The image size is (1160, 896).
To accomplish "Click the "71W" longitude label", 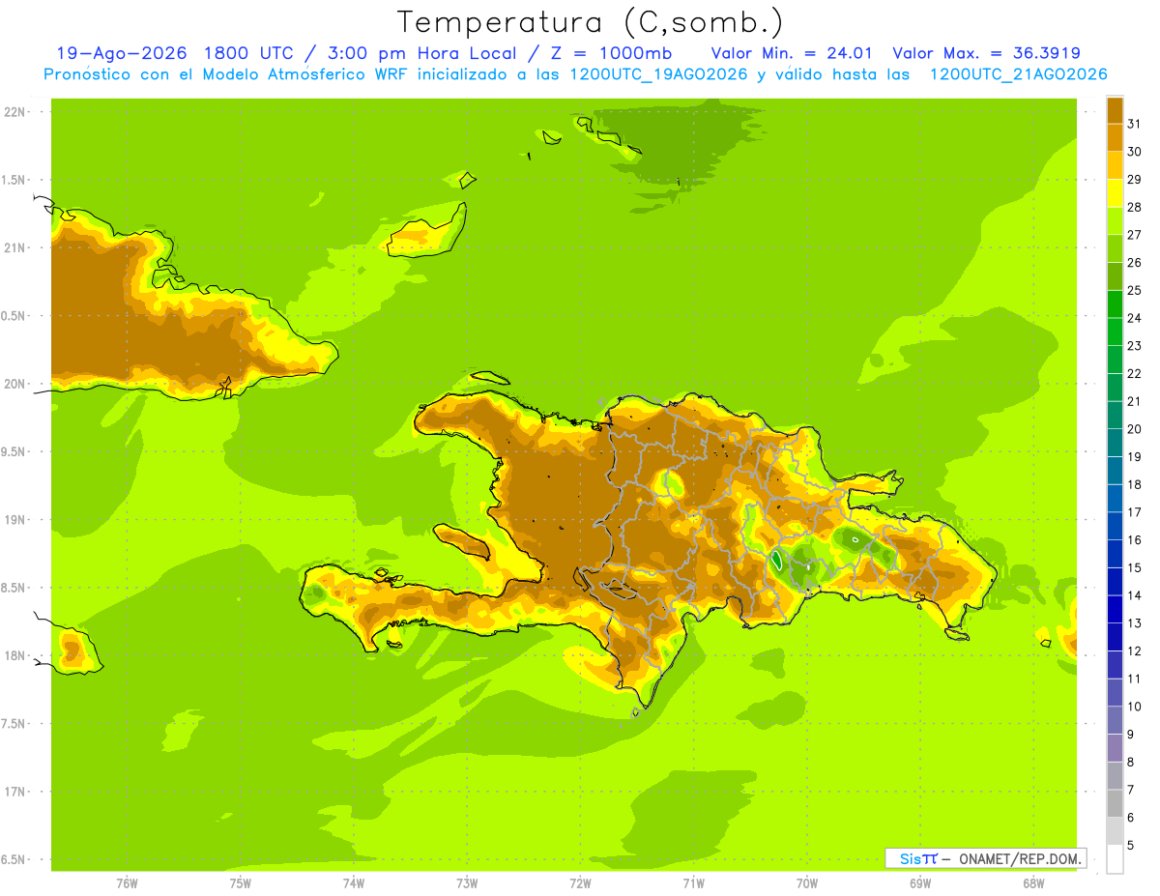I will [x=693, y=882].
